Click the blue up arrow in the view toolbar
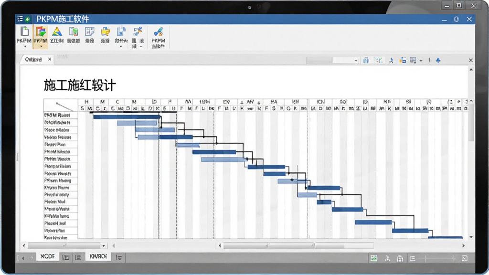The width and height of the screenshot is (489, 275). pos(438,61)
